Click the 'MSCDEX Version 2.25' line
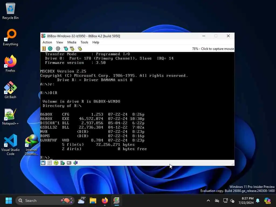Viewport: 276px width, 207px height. tap(63, 71)
